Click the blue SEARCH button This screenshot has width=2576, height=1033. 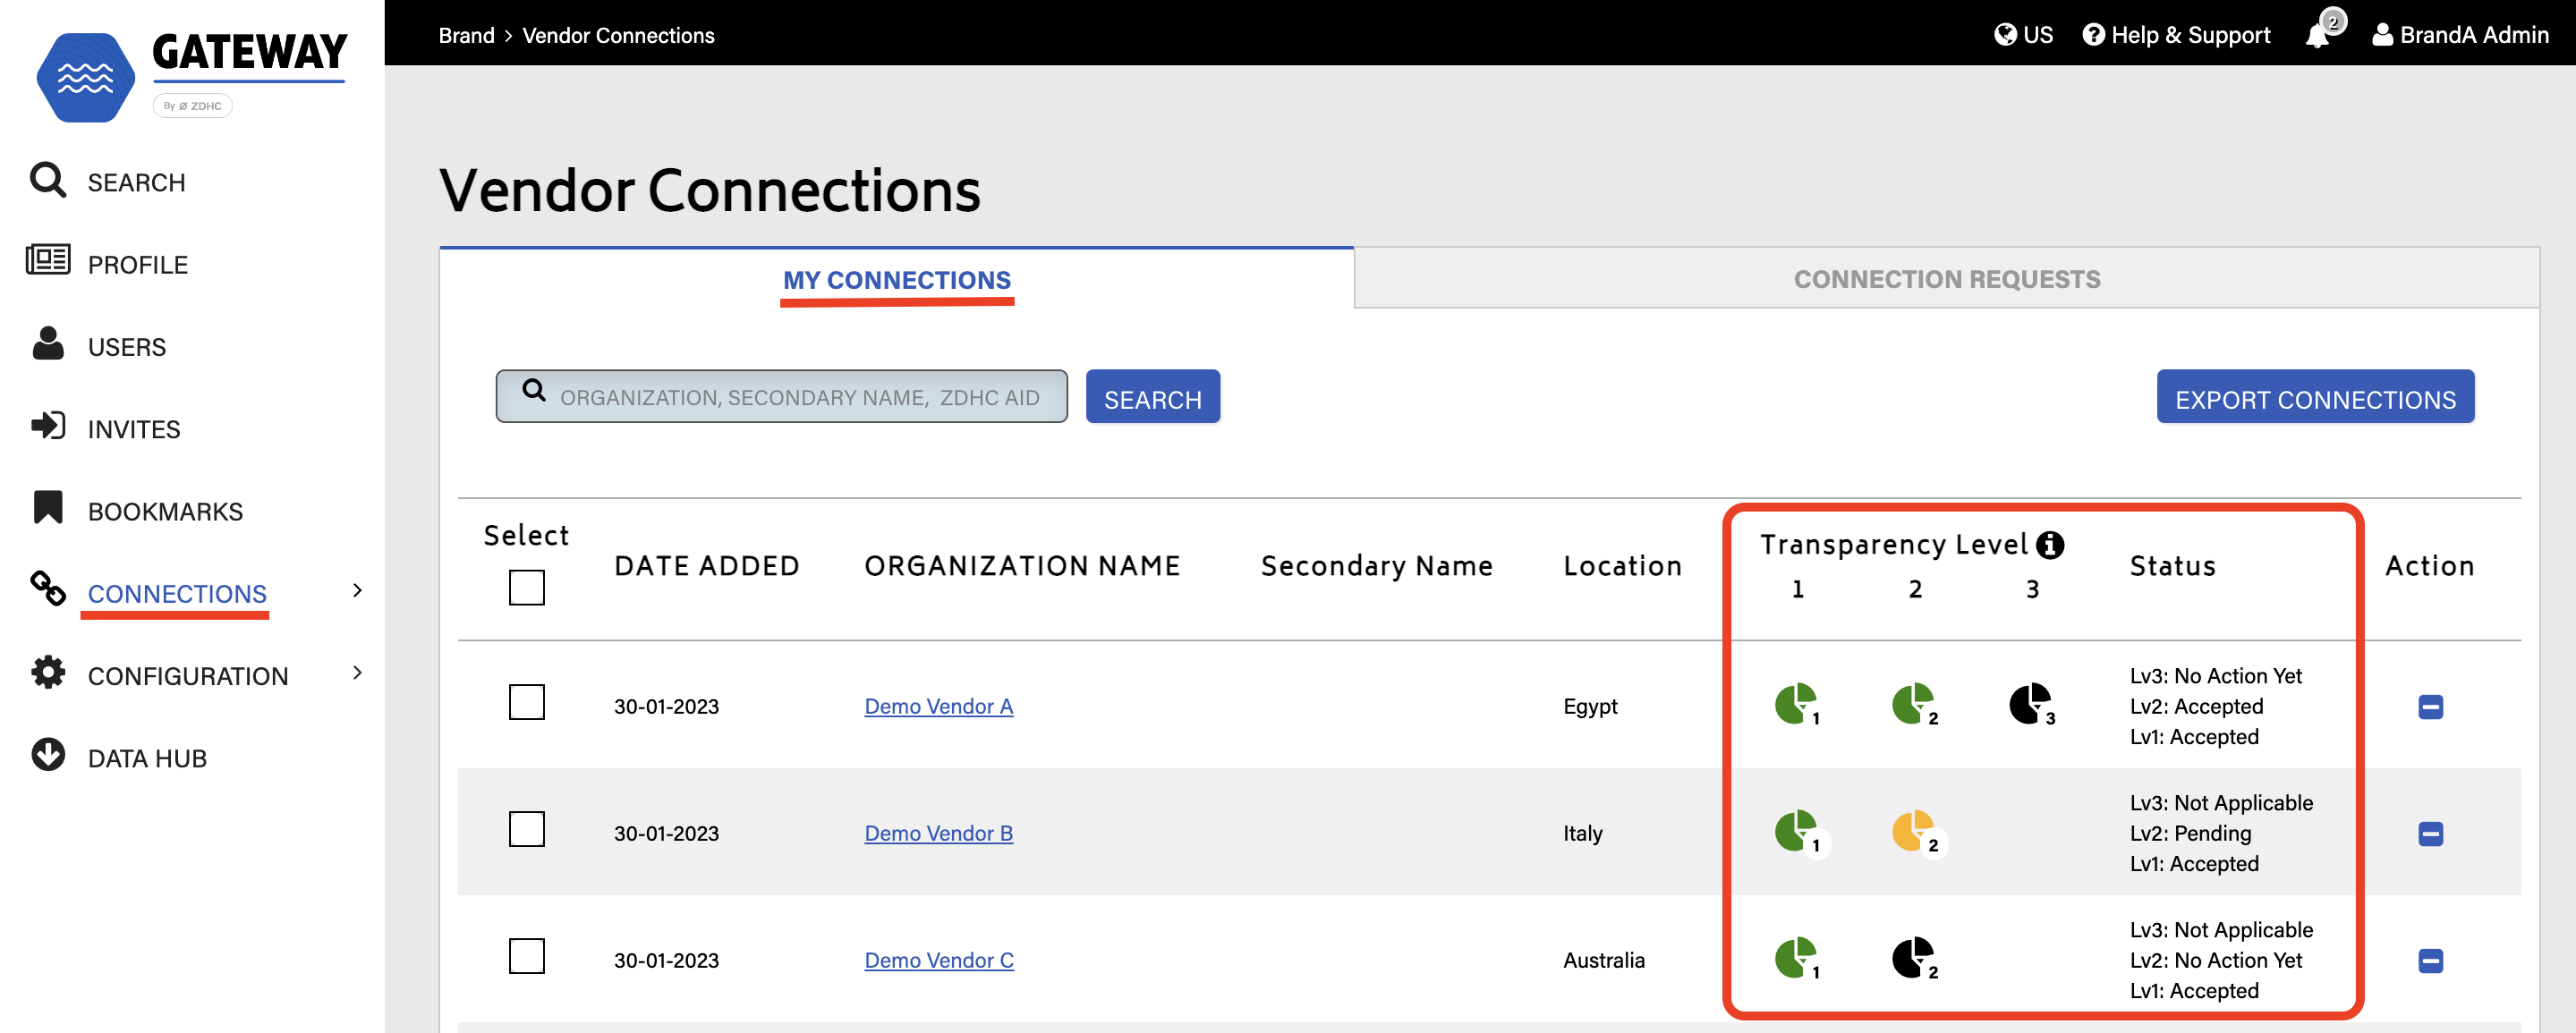[x=1152, y=397]
